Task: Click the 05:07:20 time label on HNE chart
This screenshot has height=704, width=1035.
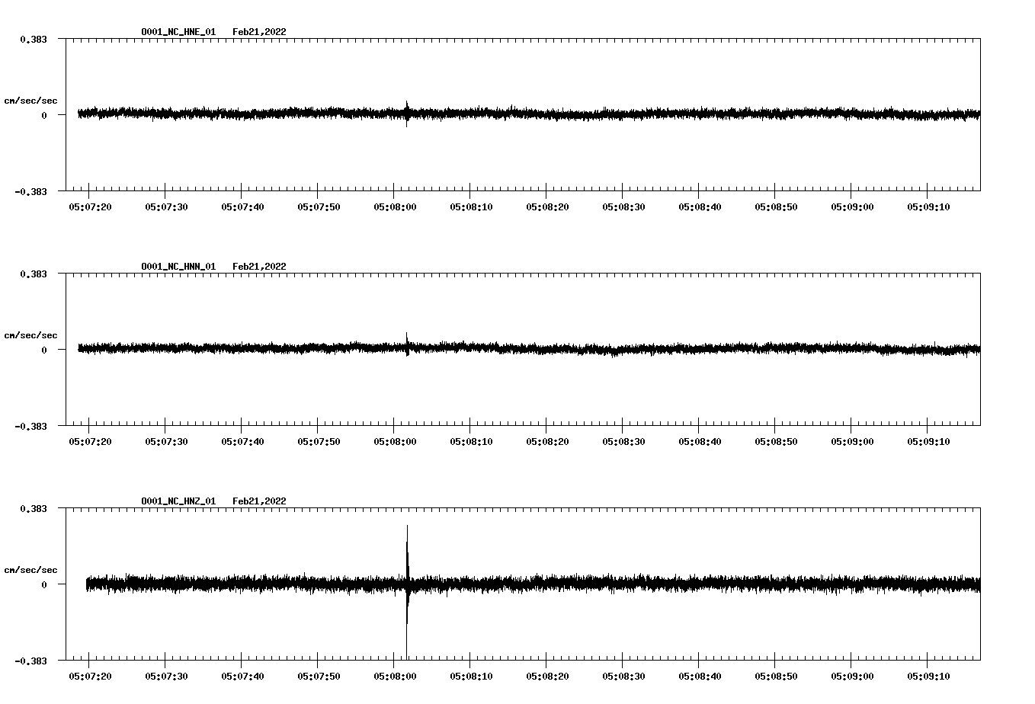Action: [90, 206]
